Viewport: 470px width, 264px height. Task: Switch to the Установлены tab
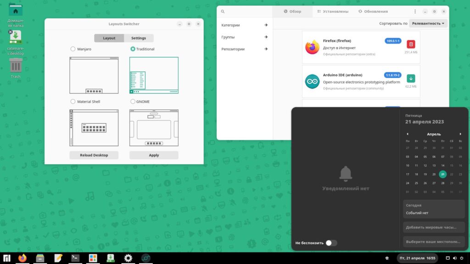332,11
